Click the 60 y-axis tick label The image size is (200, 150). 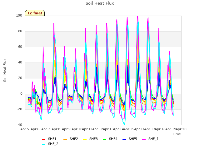tap(20, 47)
